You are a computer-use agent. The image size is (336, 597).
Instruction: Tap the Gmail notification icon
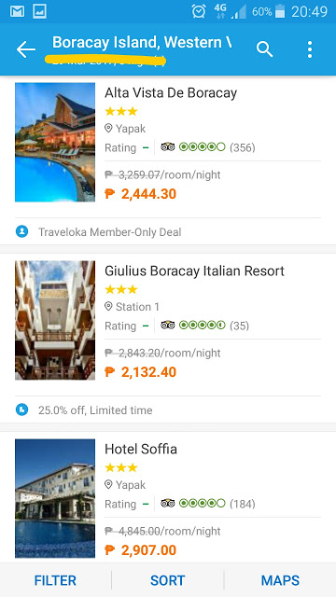pos(17,12)
